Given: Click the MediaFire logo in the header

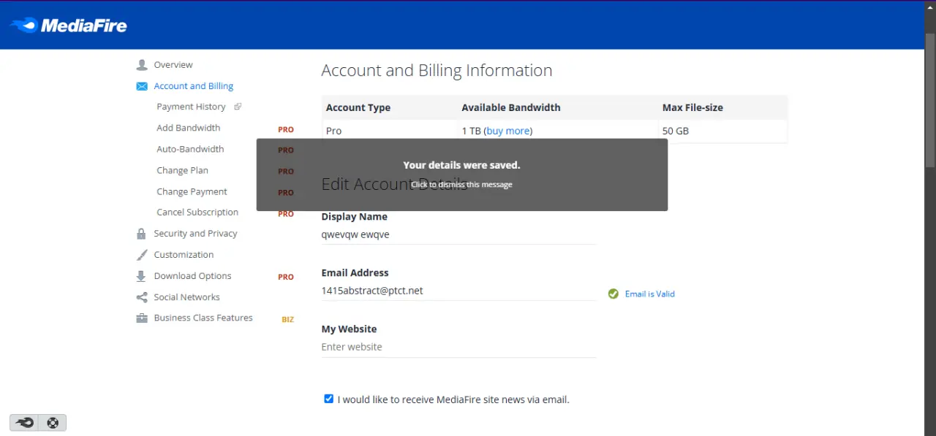Looking at the screenshot, I should pyautogui.click(x=68, y=26).
